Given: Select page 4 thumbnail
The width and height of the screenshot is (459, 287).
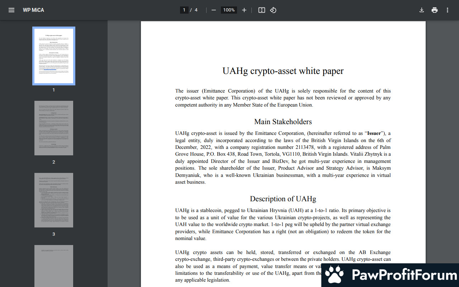Looking at the screenshot, I should click(54, 266).
